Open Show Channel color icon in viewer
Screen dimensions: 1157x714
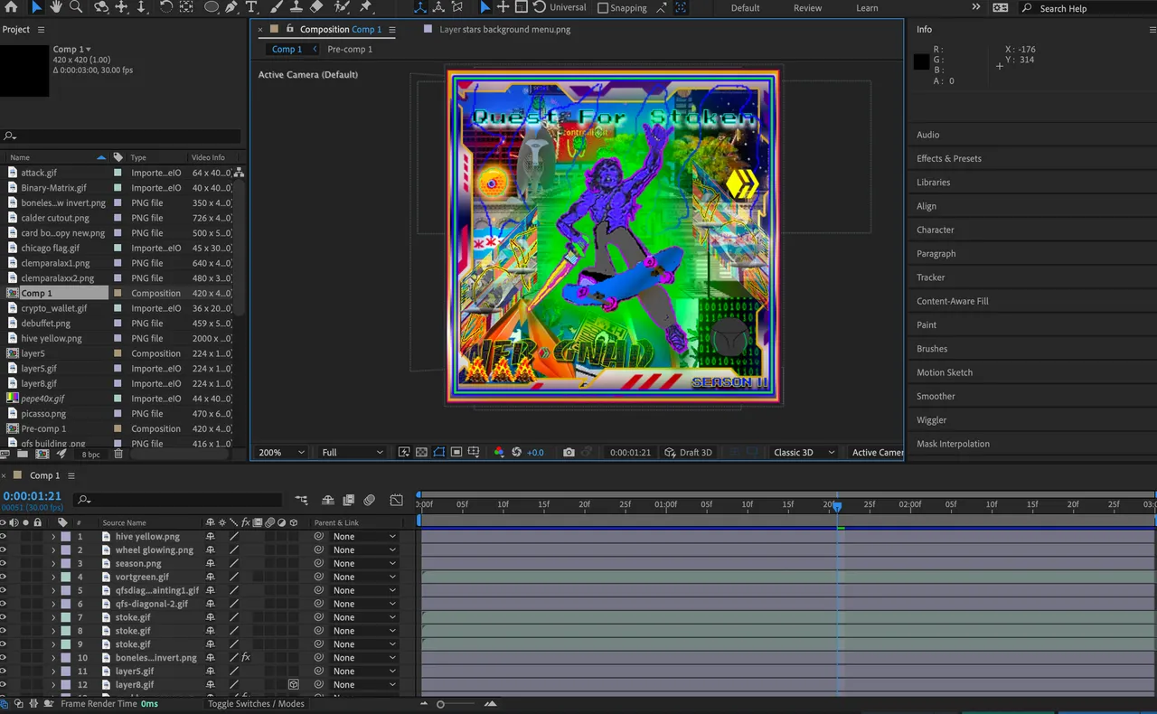tap(498, 452)
